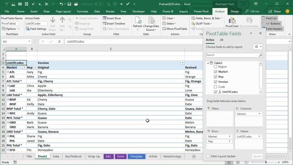Add a new sheet with the plus icon
Viewport: 293px width, 165px height.
pyautogui.click(x=194, y=156)
